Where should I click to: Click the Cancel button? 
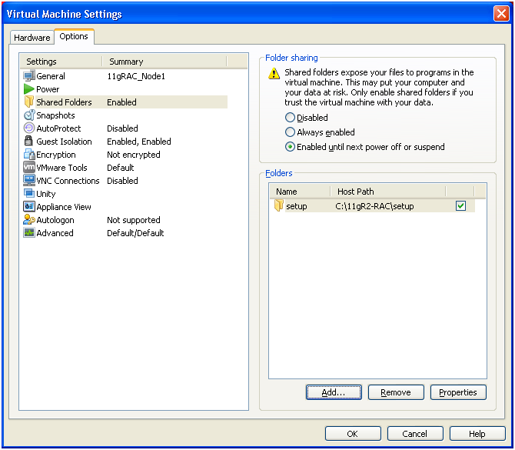click(x=415, y=434)
